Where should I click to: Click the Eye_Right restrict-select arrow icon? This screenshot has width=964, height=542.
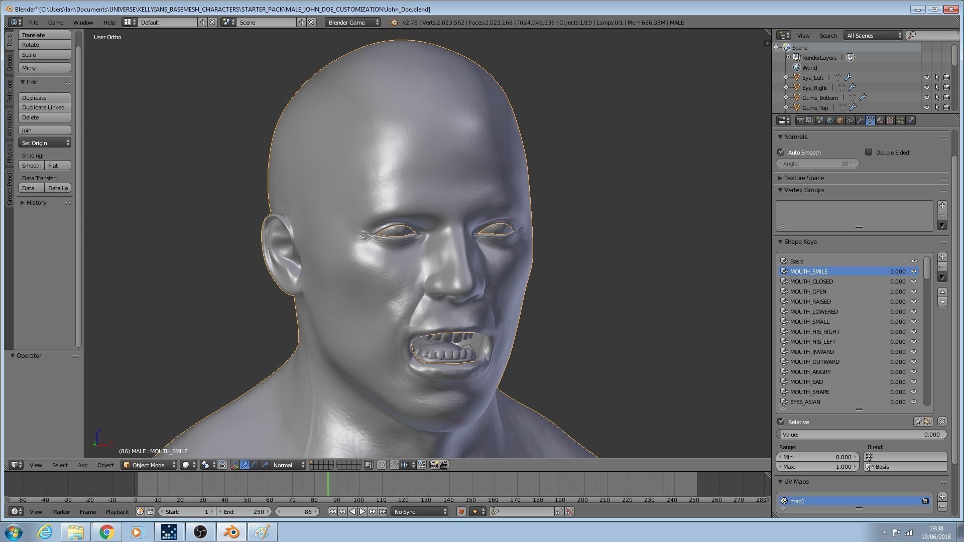(937, 87)
